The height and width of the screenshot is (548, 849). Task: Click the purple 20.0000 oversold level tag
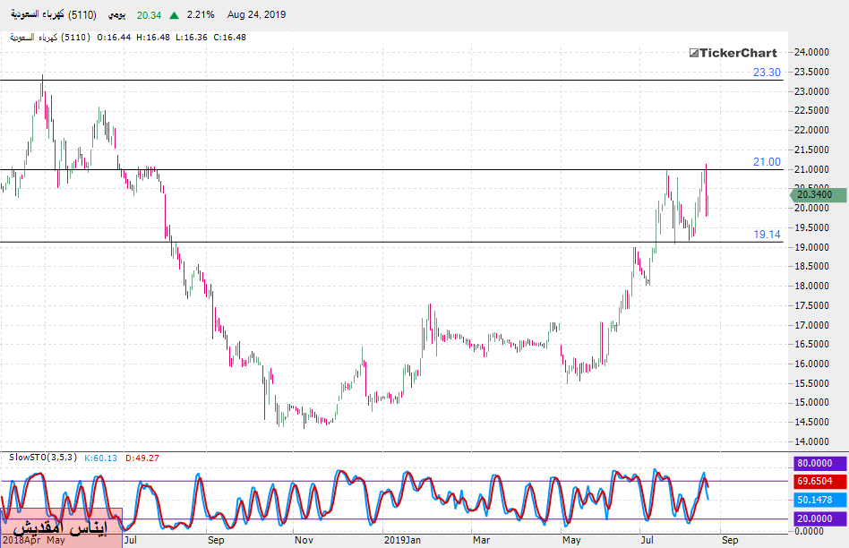[819, 518]
